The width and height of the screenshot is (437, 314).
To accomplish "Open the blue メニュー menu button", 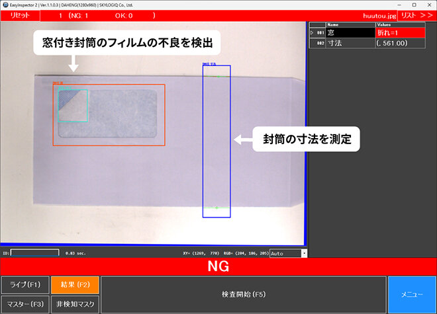I will pos(412,295).
